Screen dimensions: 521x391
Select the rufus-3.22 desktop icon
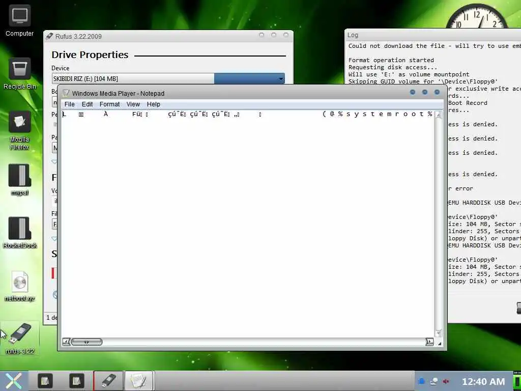(20, 339)
